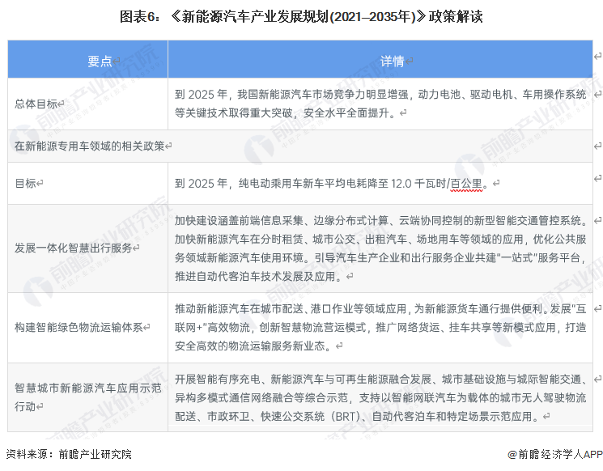603x471 pixels.
Task: Click the chart title about 新能源汽车产业发展规划
Action: (x=301, y=16)
